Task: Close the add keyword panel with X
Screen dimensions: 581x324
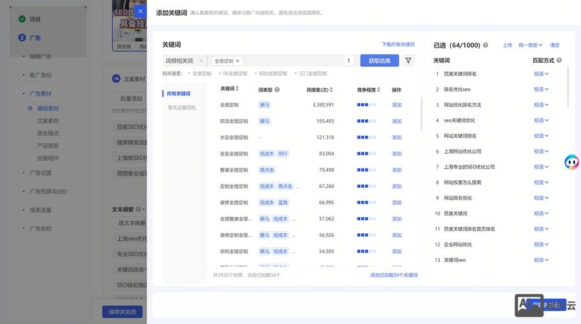Action: click(x=141, y=12)
